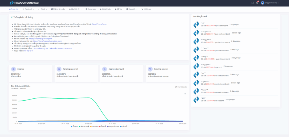Screen dimensions: 289x137
Task: Toggle Tiền đã duyệt series in legend
Action: [85, 127]
